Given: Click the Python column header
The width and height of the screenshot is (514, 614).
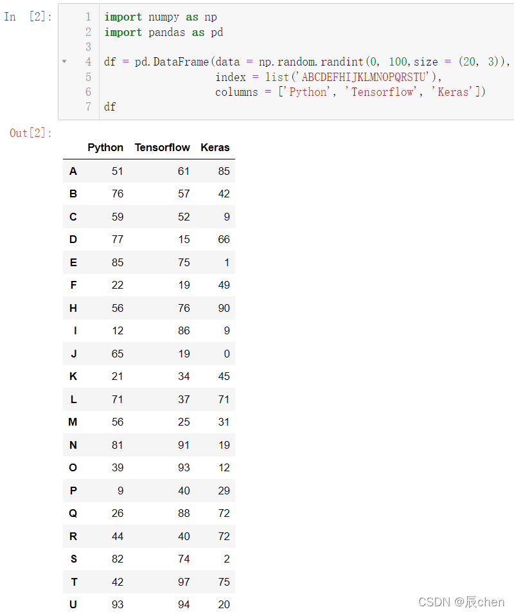Looking at the screenshot, I should point(105,148).
